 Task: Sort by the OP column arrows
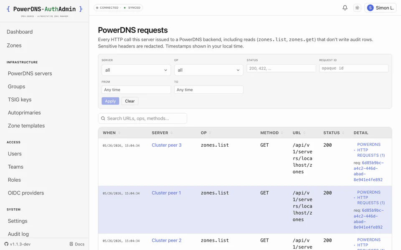(x=210, y=133)
